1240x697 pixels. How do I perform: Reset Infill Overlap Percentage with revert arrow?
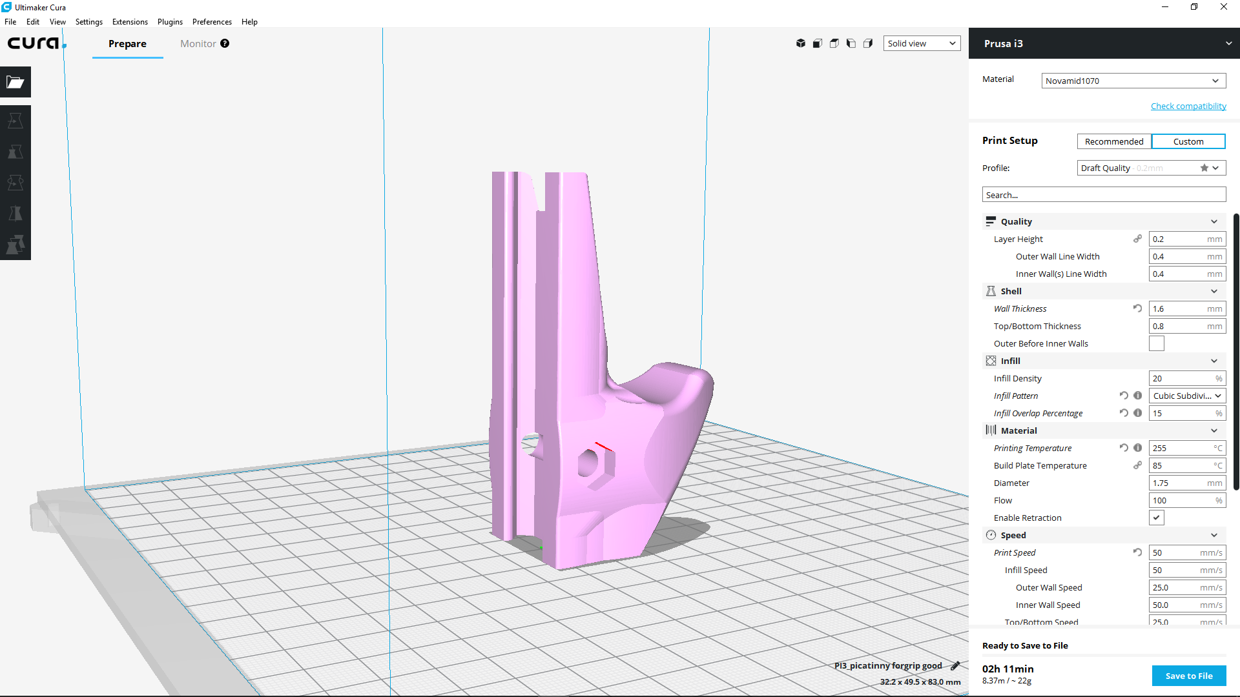(x=1124, y=413)
